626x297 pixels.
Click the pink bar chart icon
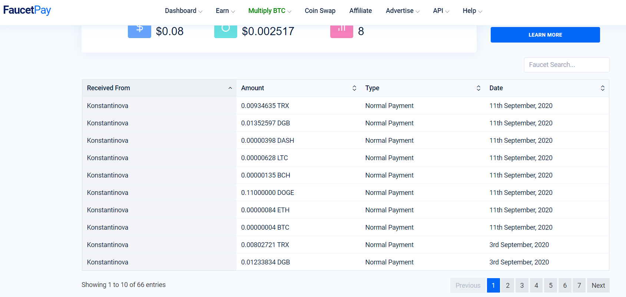click(x=342, y=31)
